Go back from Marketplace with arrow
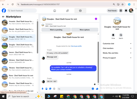The width and height of the screenshot is (137, 99). coord(3,17)
